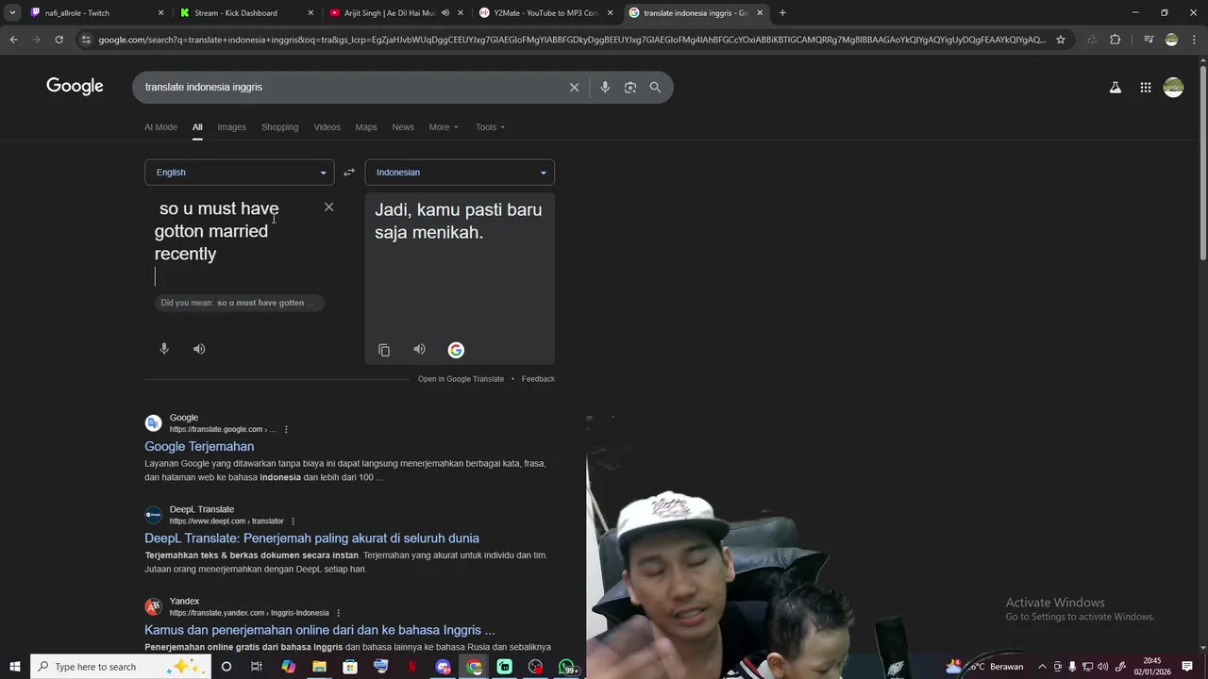
Task: Open Chrome extensions puzzle icon
Action: point(1116,40)
